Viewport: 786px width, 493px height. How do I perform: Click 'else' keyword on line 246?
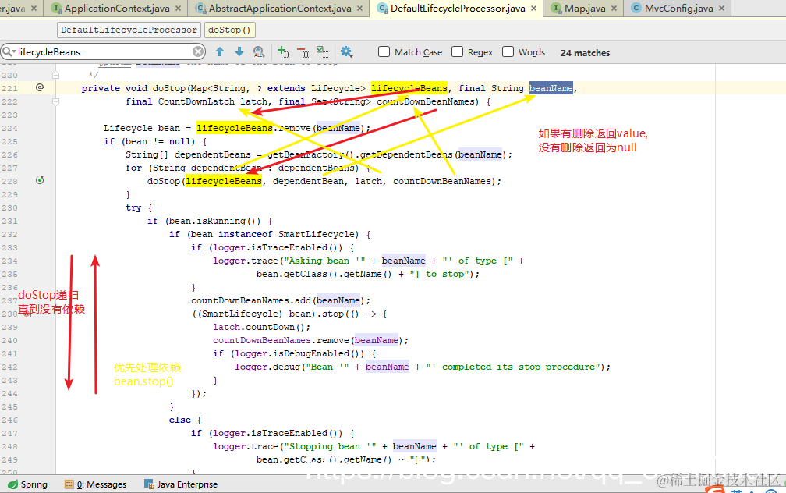click(x=180, y=420)
